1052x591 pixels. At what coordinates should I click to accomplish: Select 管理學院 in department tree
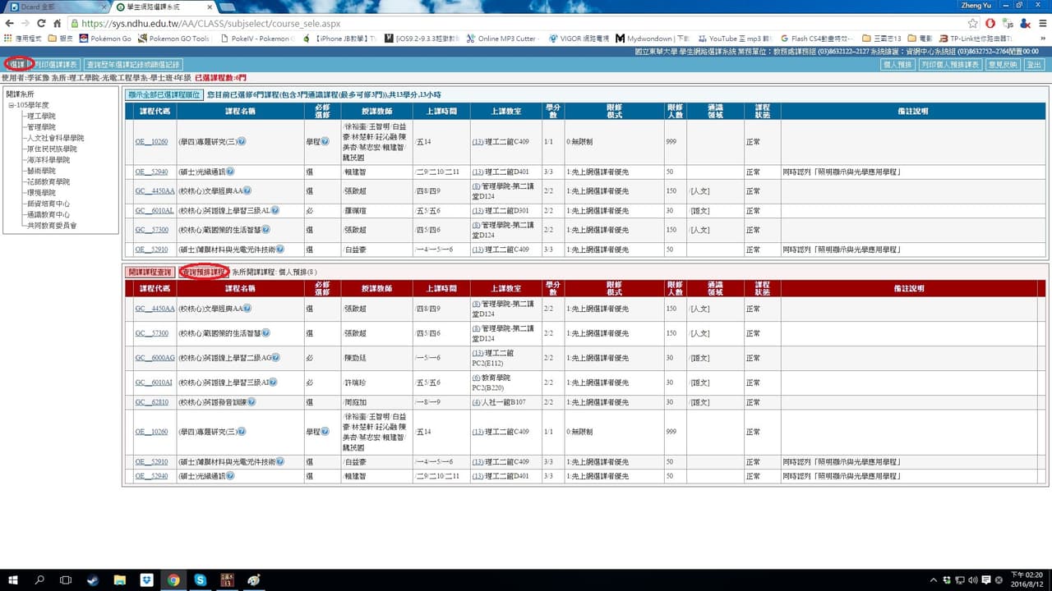pyautogui.click(x=42, y=127)
